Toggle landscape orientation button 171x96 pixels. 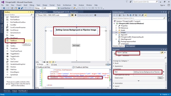click(72, 15)
